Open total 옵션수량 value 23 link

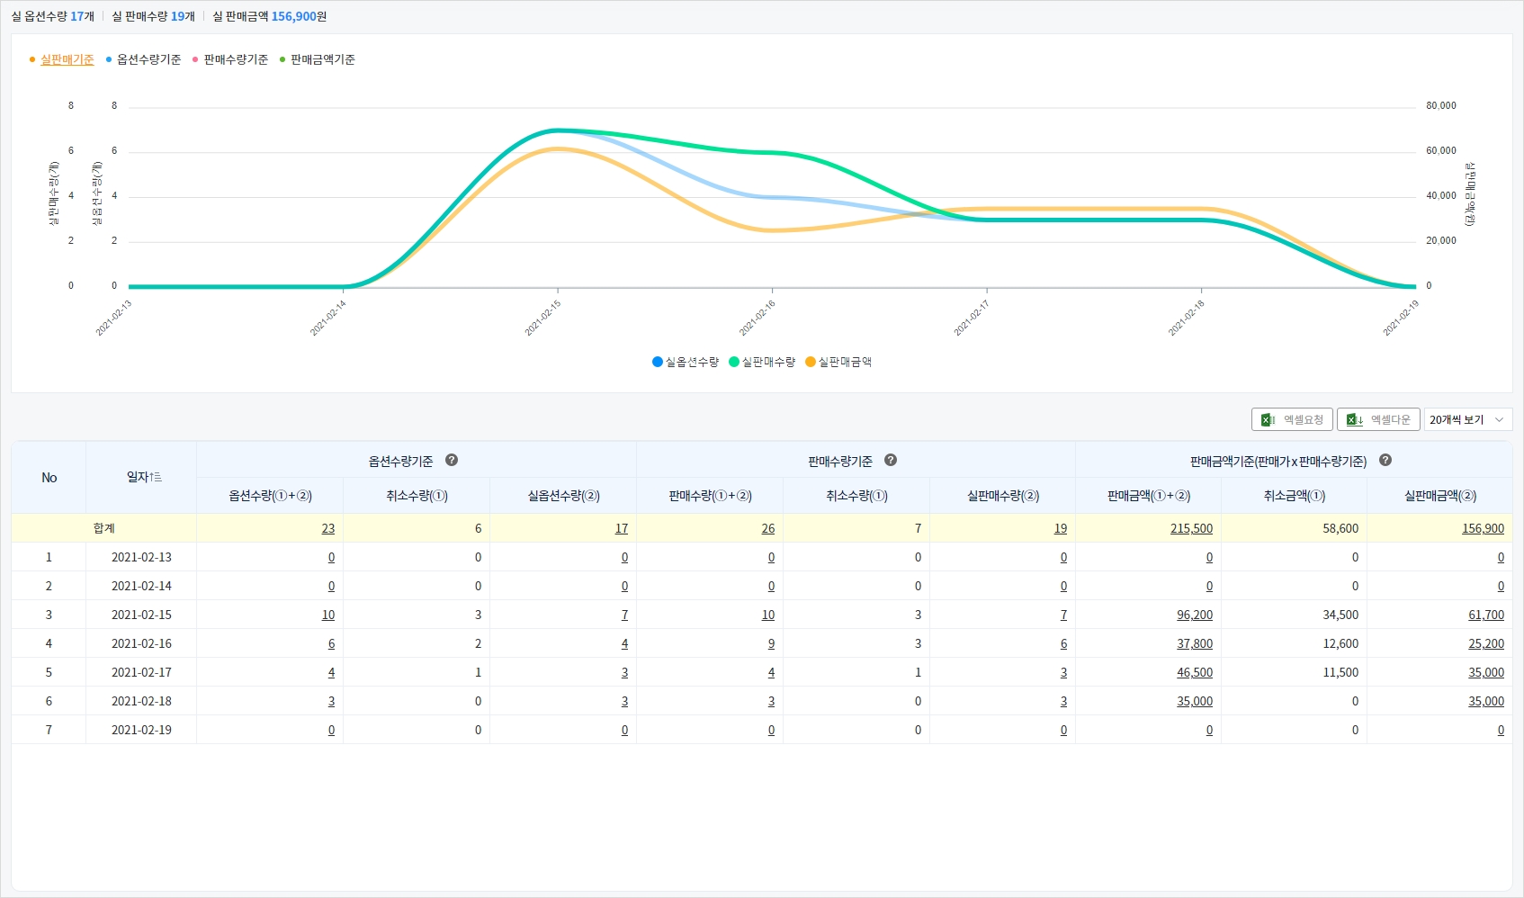tap(328, 528)
